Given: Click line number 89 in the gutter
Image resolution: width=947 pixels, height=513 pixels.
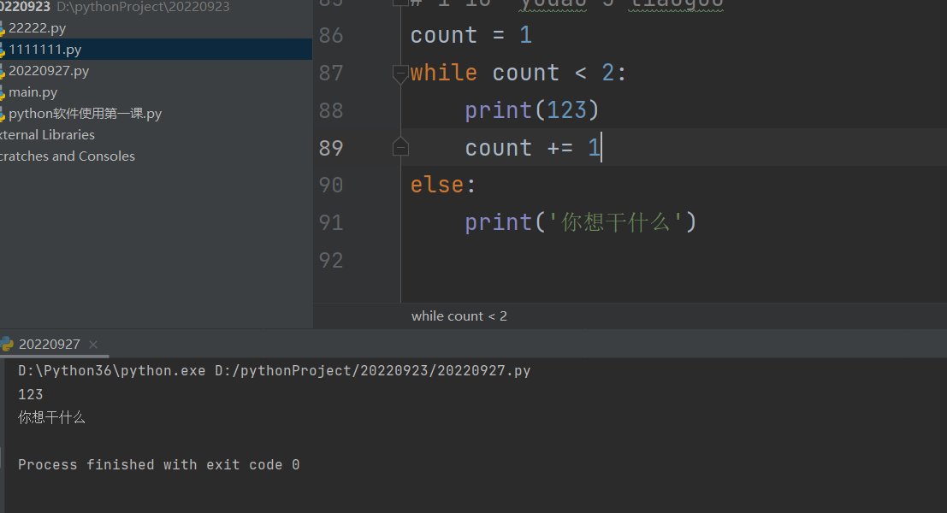Looking at the screenshot, I should 331,148.
